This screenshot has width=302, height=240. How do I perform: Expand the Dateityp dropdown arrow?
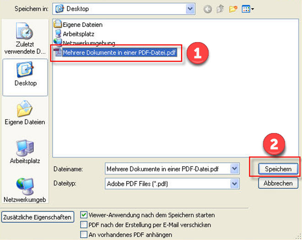point(234,184)
